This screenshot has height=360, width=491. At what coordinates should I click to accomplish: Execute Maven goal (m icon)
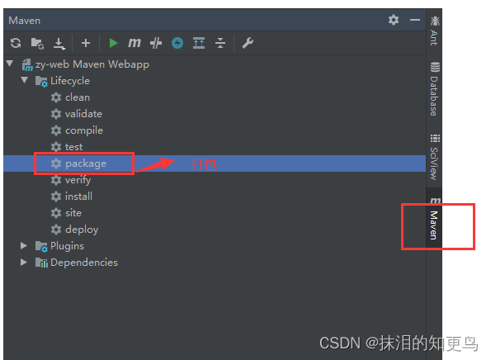(x=135, y=43)
